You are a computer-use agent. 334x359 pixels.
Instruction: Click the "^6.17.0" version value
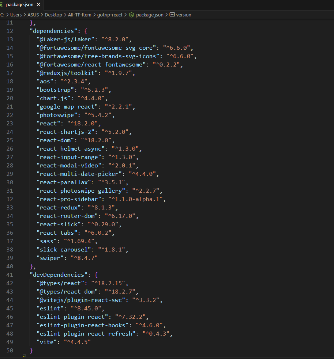120,216
